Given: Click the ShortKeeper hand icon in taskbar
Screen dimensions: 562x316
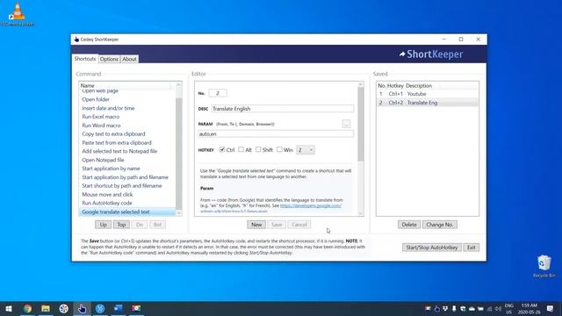Looking at the screenshot, I should click(x=82, y=308).
